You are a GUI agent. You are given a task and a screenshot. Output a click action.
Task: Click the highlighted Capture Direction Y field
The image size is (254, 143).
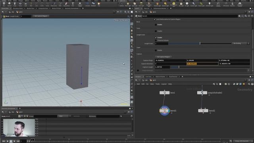tap(202, 64)
